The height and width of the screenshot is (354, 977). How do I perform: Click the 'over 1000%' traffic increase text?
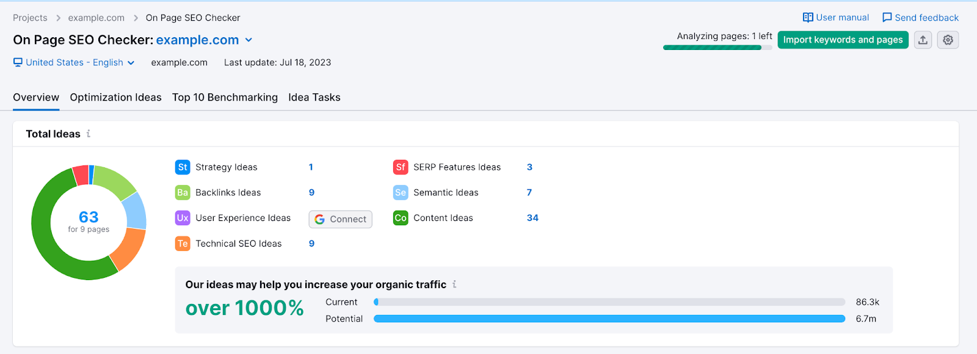coord(245,308)
